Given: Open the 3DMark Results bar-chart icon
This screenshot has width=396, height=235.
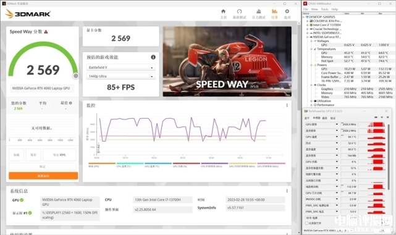Looking at the screenshot, I should [x=274, y=11].
